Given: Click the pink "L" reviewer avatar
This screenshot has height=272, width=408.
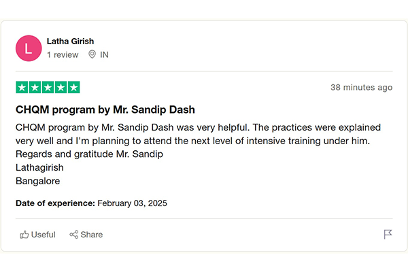Looking at the screenshot, I should click(28, 48).
